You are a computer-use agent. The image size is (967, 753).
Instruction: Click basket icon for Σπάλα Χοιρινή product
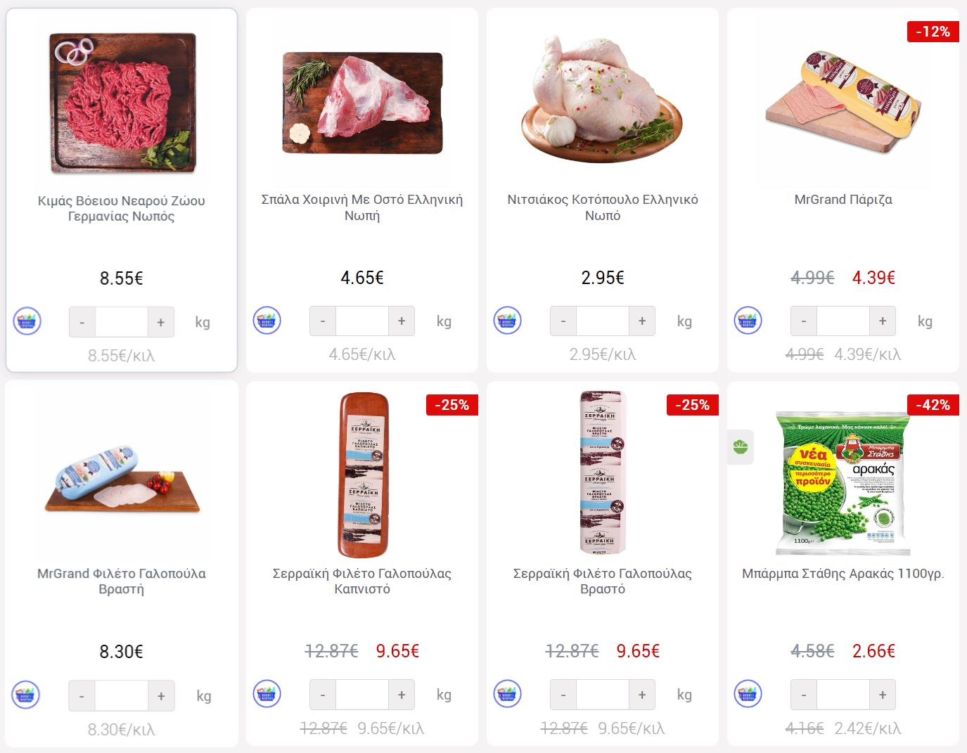pyautogui.click(x=267, y=321)
